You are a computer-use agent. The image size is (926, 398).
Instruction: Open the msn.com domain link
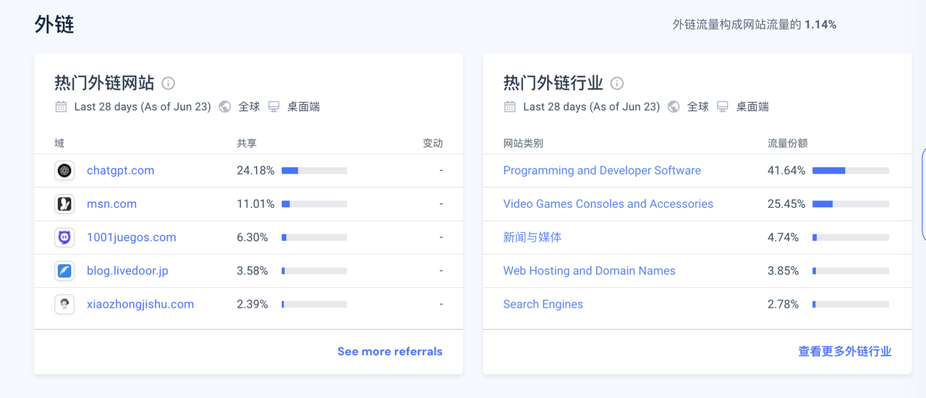(111, 204)
